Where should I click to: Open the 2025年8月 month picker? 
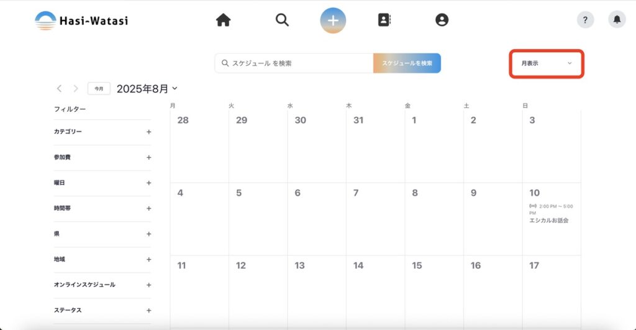pos(147,89)
